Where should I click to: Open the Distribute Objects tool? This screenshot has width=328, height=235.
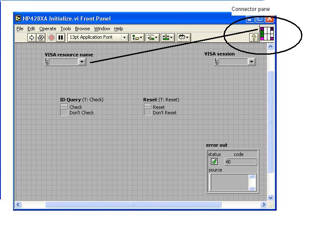tap(152, 37)
